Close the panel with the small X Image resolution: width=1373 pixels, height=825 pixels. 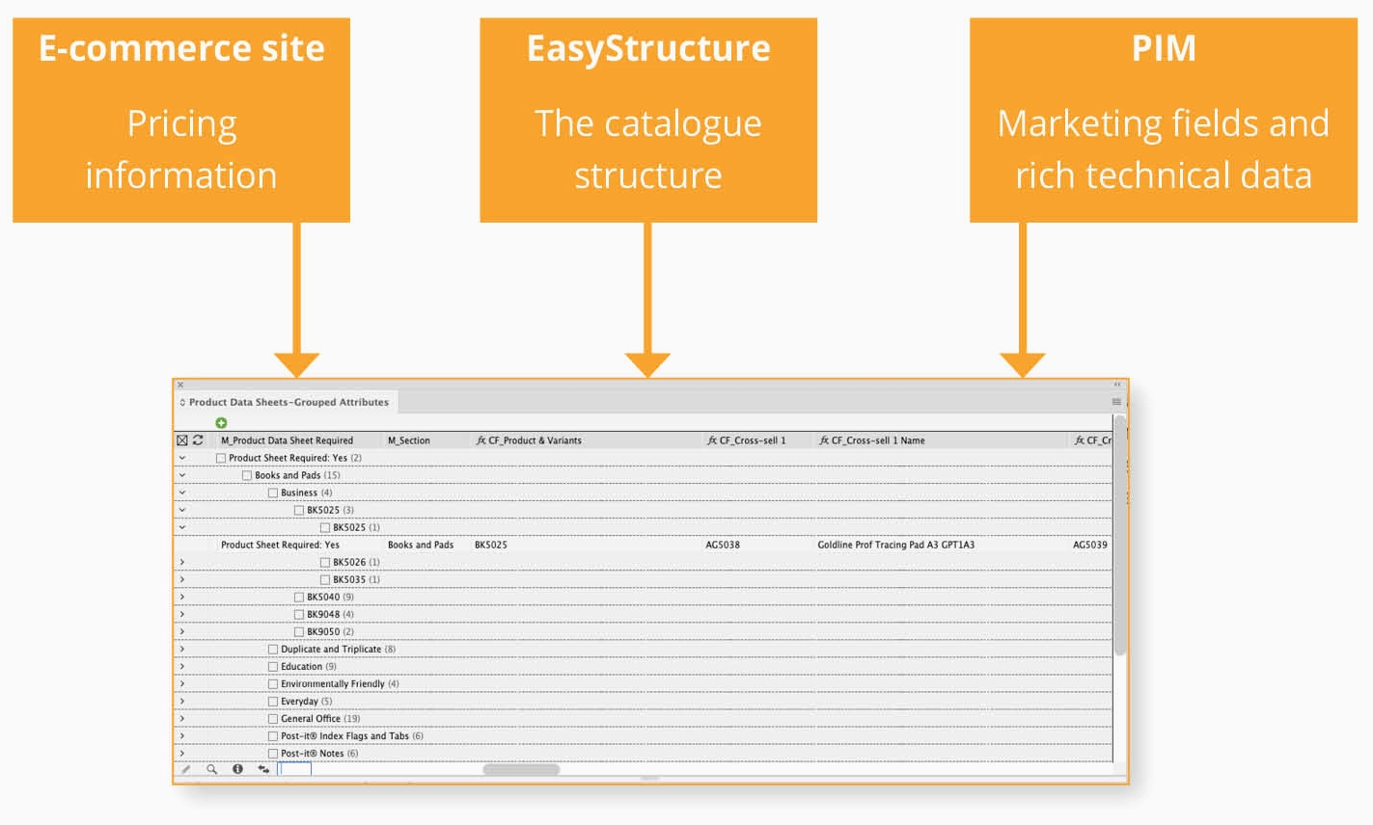click(x=180, y=385)
